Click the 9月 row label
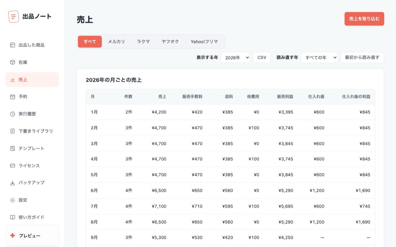396x247 pixels. [94, 237]
